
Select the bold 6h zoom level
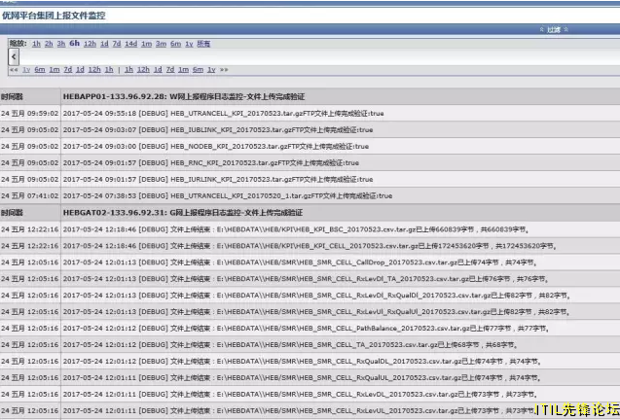click(74, 44)
